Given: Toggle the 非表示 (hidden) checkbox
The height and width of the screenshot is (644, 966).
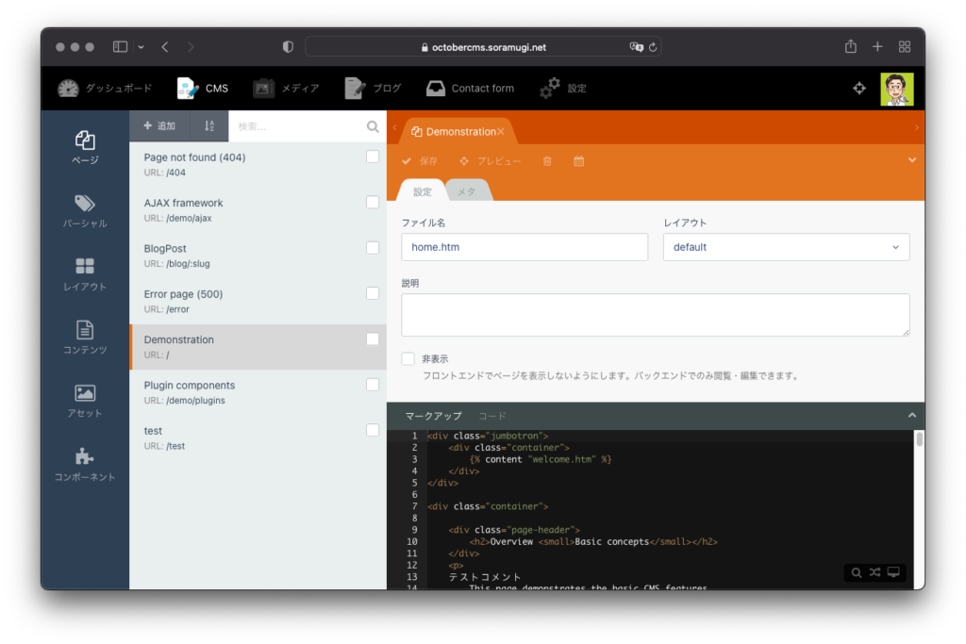Looking at the screenshot, I should (408, 359).
